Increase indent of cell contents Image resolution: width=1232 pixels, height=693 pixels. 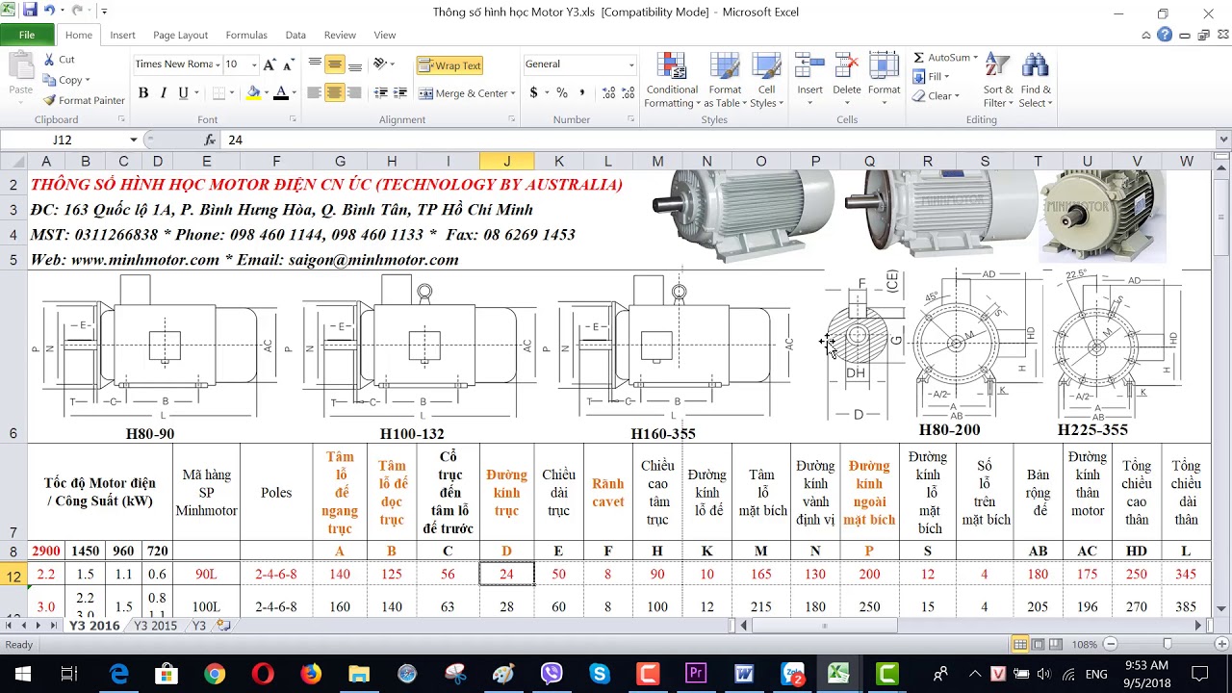tap(401, 93)
